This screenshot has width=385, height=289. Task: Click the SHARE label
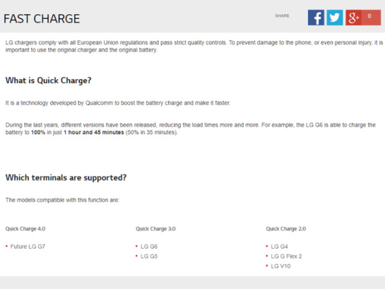[x=282, y=15]
